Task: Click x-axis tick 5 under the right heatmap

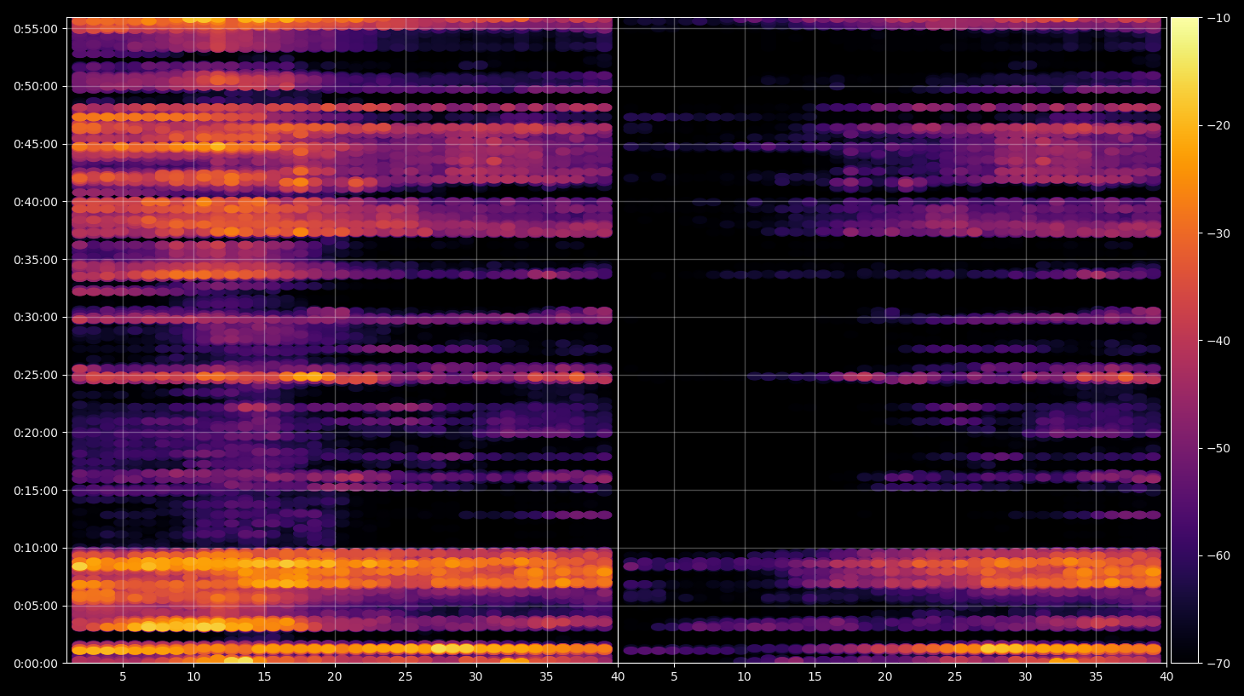Action: click(x=674, y=677)
